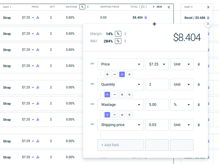Open the $7.25 price value dropdown

click(157, 64)
